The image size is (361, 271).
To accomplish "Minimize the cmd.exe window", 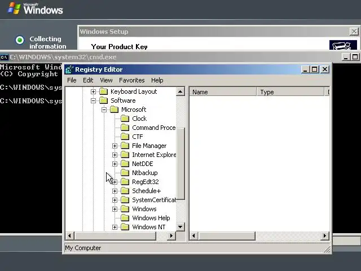I will pos(346,57).
